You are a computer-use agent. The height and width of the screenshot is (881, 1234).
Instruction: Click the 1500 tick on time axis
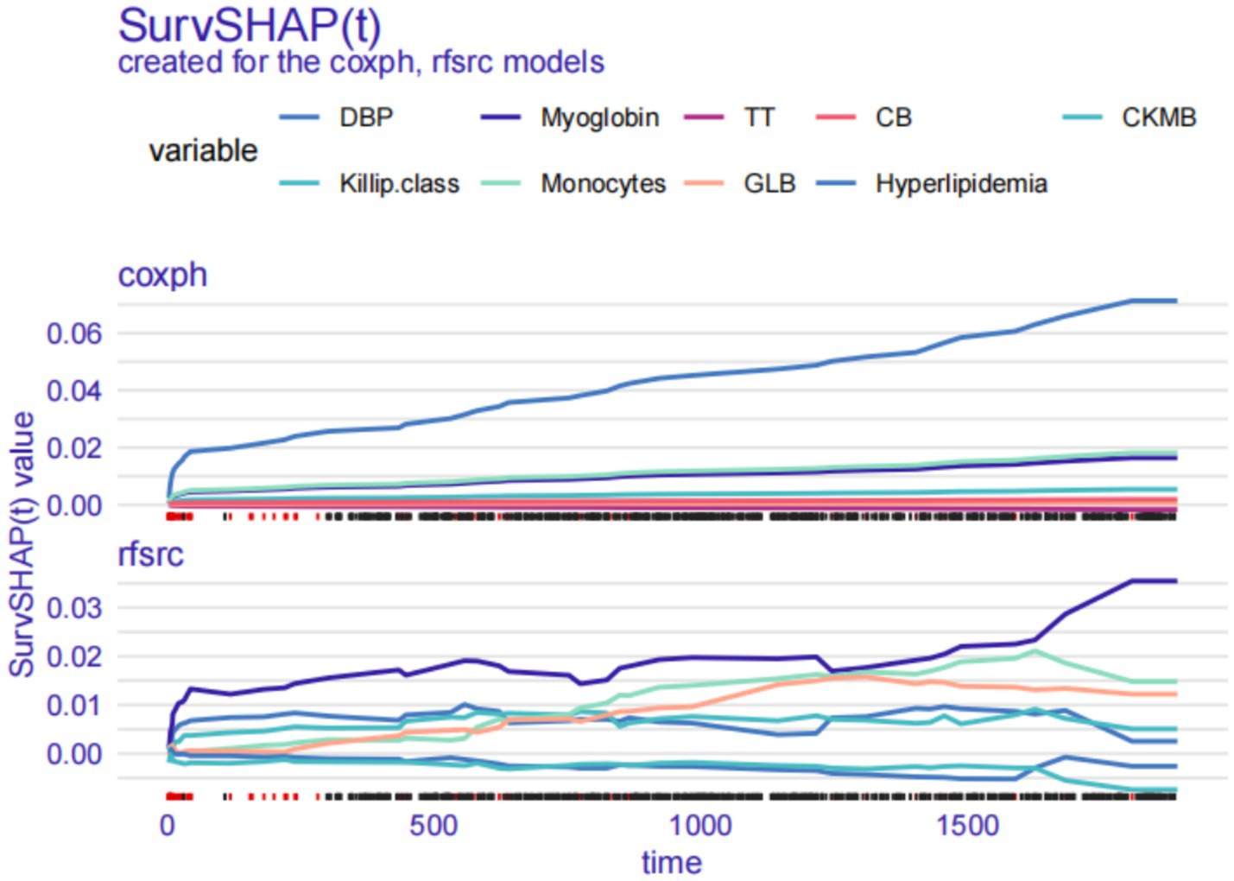tap(967, 825)
